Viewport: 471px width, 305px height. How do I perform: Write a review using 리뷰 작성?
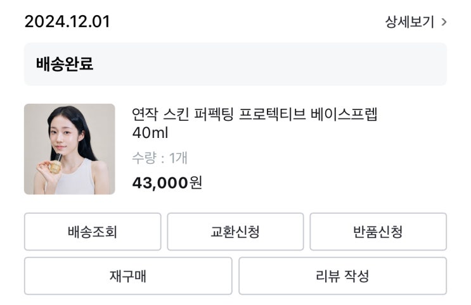(342, 276)
